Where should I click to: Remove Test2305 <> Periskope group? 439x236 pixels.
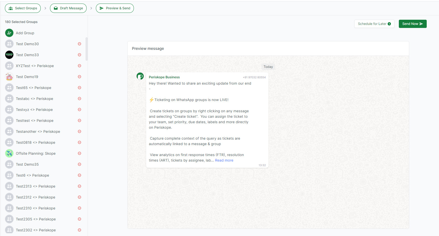click(79, 219)
